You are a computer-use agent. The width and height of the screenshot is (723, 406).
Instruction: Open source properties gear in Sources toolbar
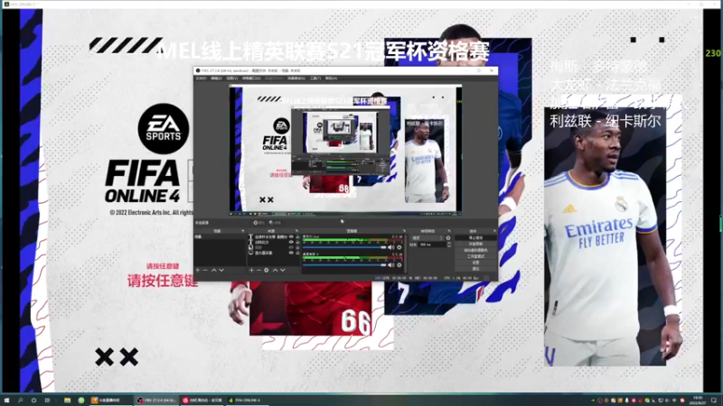[266, 270]
